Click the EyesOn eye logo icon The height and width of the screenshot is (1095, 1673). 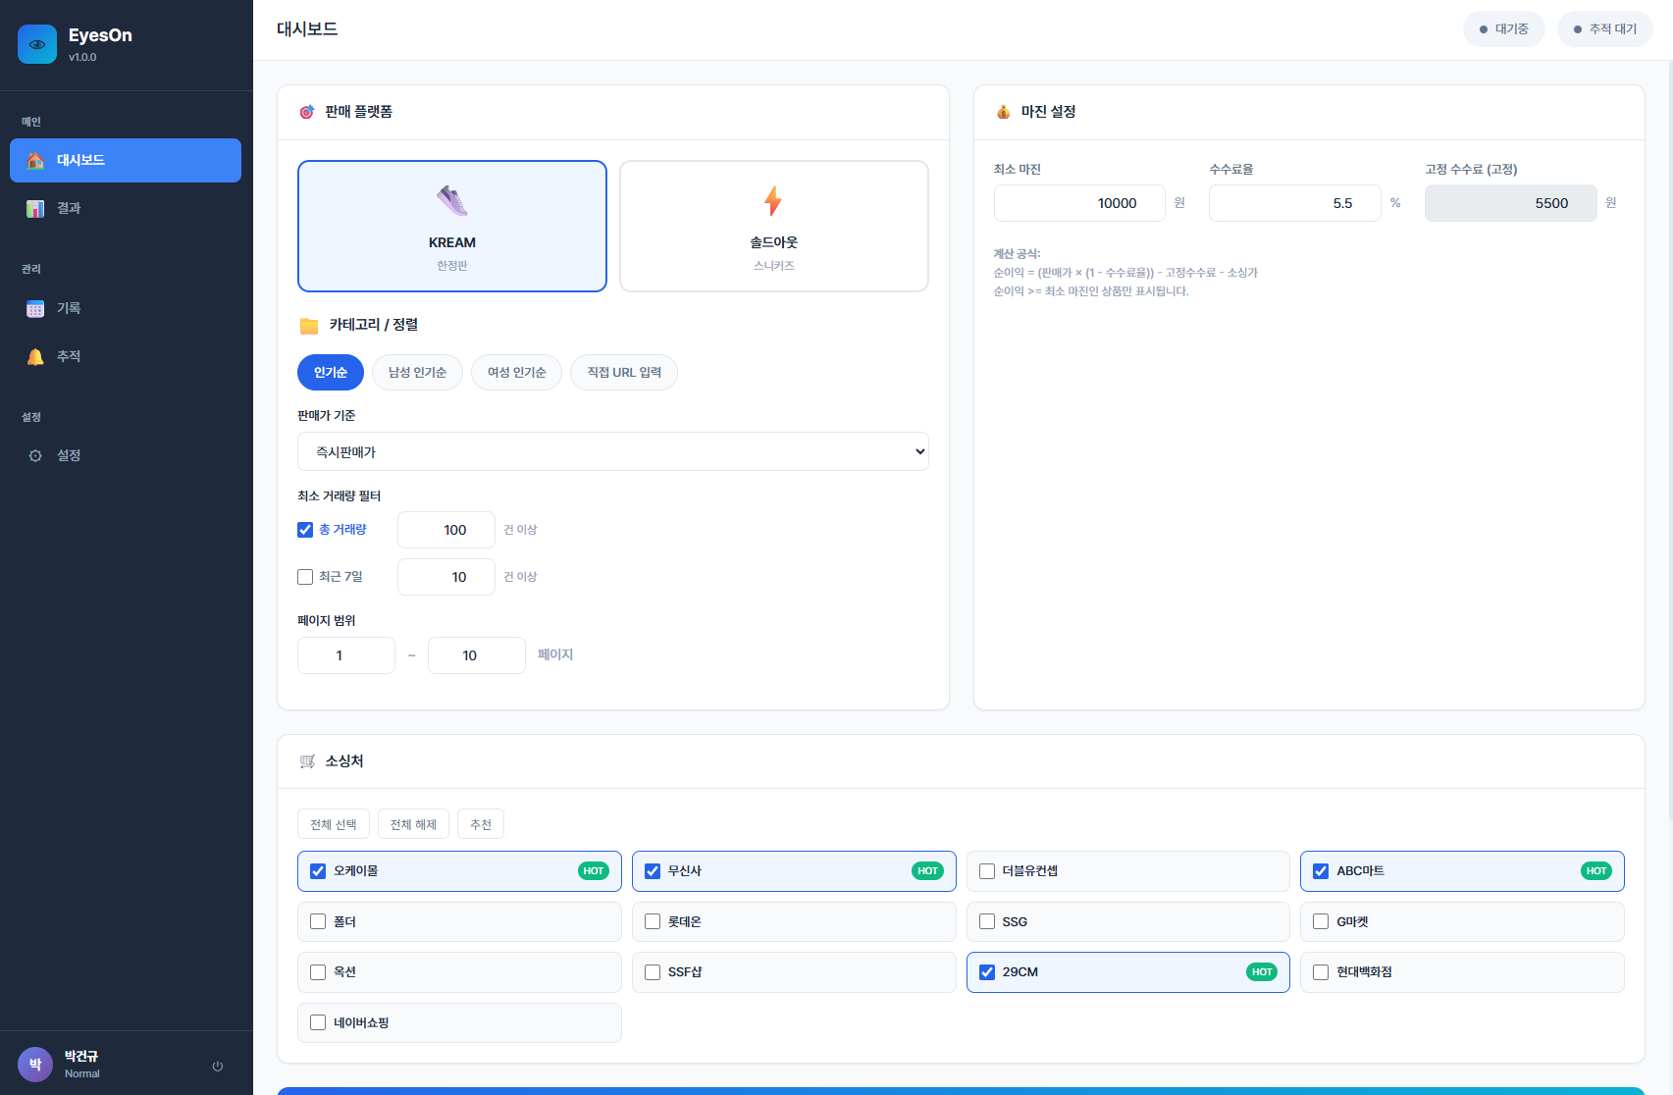37,44
